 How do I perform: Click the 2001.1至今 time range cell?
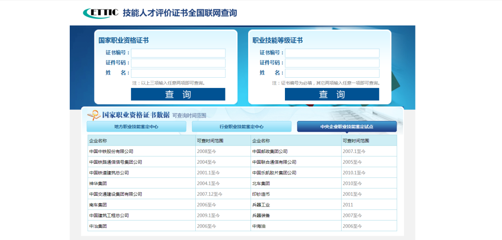coord(223,173)
